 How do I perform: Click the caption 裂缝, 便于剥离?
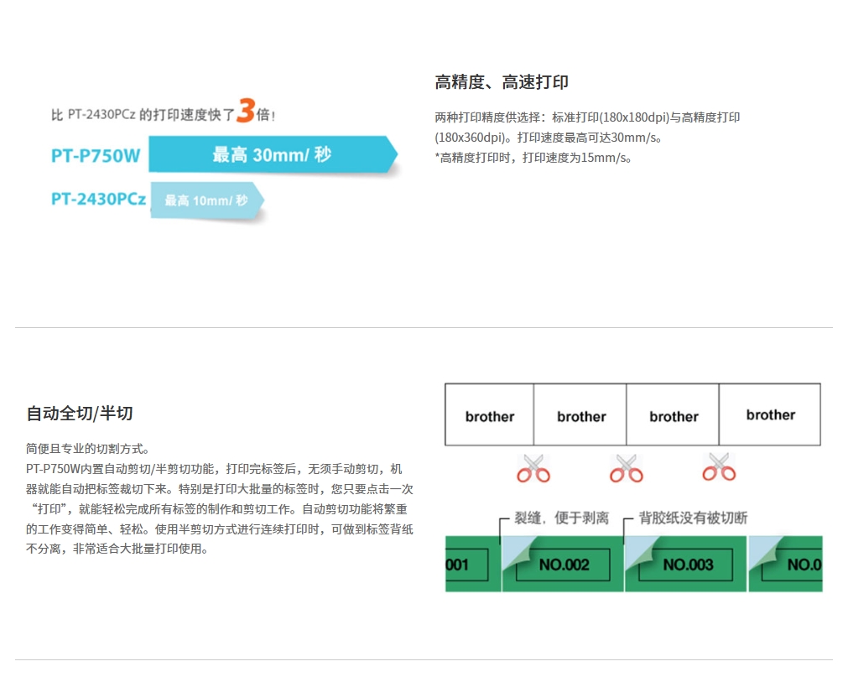click(561, 518)
